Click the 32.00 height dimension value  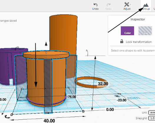pos(103,84)
